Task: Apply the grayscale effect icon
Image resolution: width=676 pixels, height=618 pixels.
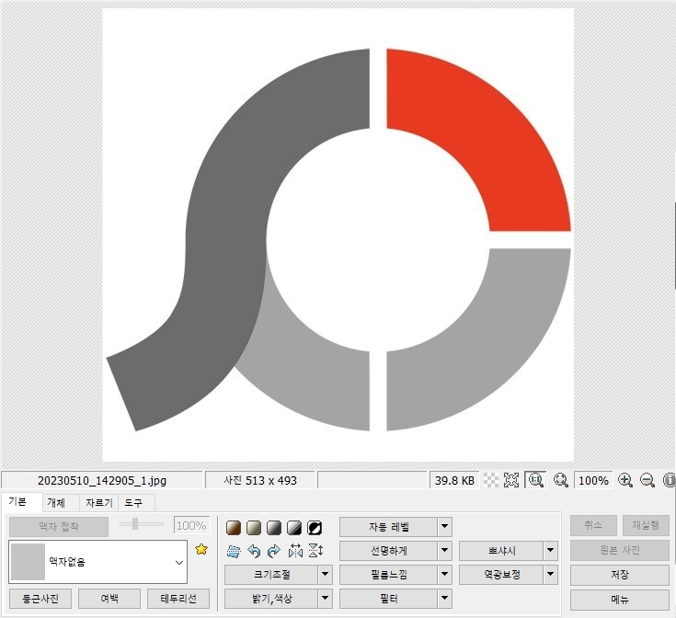Action: click(x=274, y=528)
